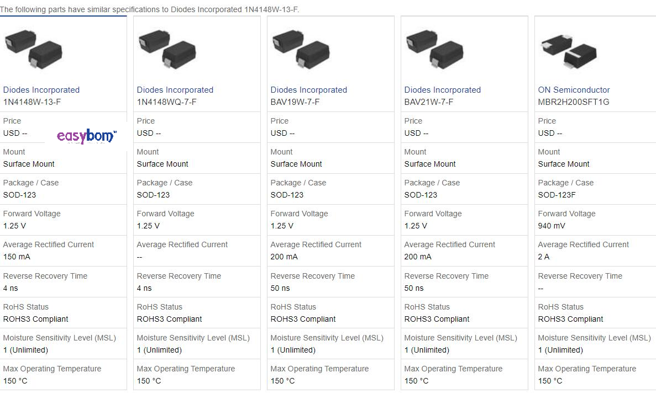
Task: Click the easybom logo
Action: click(x=87, y=136)
